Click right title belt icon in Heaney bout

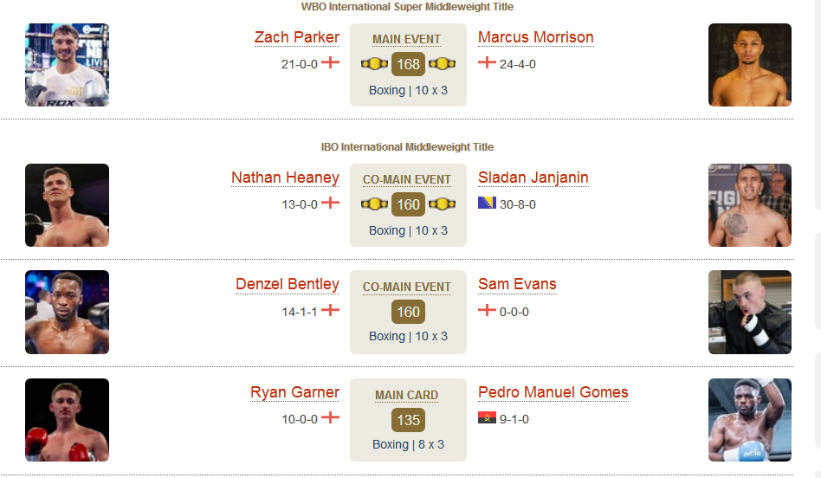[x=442, y=204]
